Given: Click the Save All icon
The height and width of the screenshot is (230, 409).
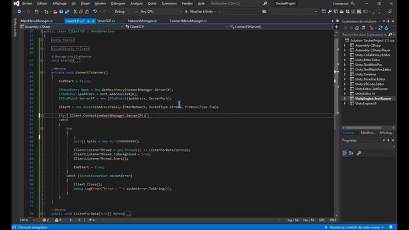Looking at the screenshot, I should (x=67, y=11).
